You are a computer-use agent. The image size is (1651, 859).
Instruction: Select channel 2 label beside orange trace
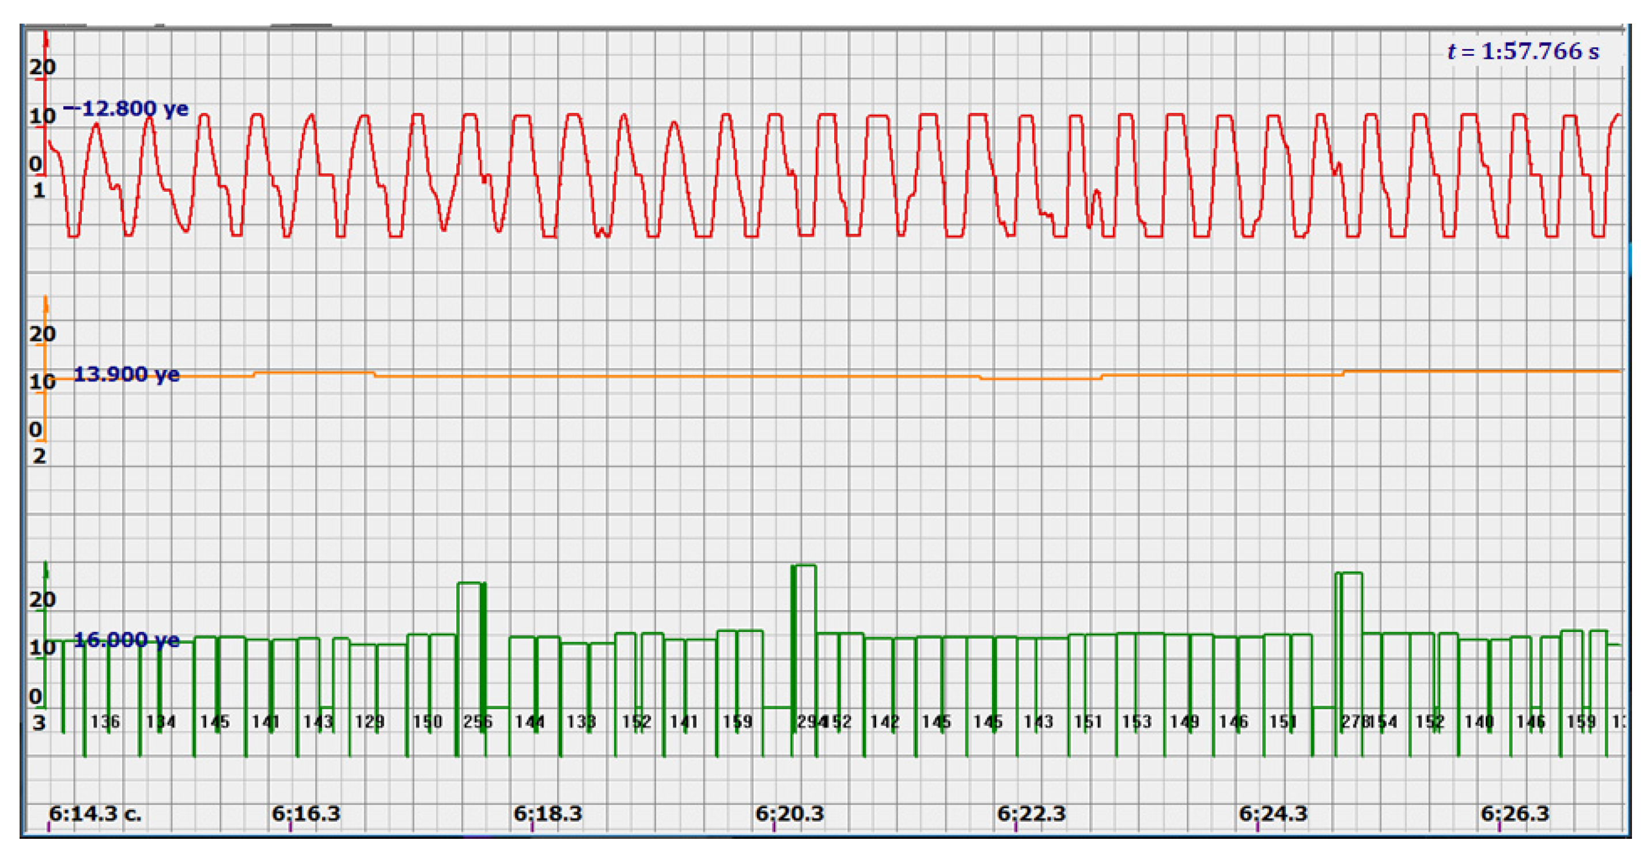(x=39, y=456)
